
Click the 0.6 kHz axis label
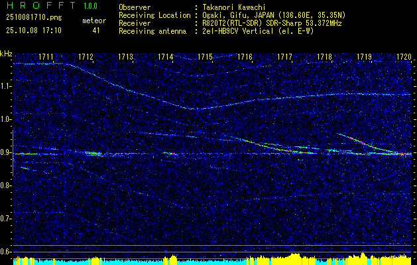tap(6, 252)
